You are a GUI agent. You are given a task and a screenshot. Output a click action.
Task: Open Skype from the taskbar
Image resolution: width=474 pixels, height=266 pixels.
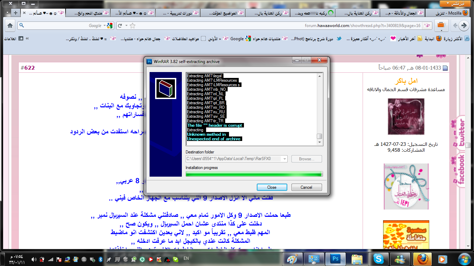pyautogui.click(x=378, y=259)
